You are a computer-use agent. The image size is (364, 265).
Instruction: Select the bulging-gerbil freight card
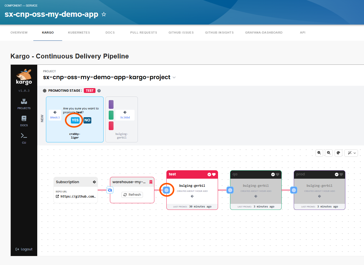click(122, 119)
